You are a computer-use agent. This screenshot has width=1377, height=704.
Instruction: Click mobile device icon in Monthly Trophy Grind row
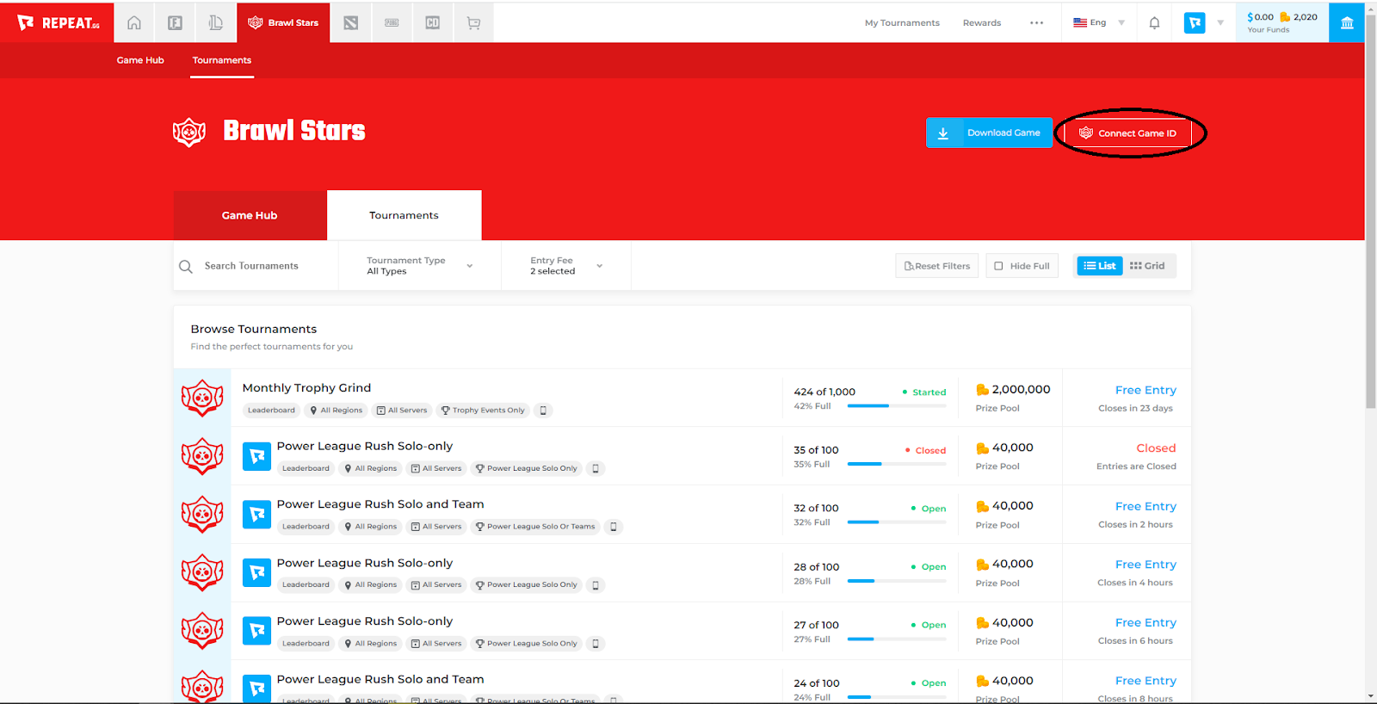(x=543, y=411)
